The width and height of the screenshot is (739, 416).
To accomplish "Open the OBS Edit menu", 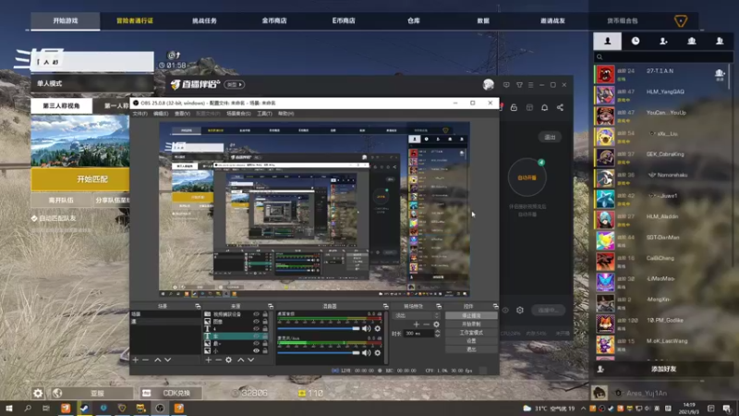I will point(161,114).
